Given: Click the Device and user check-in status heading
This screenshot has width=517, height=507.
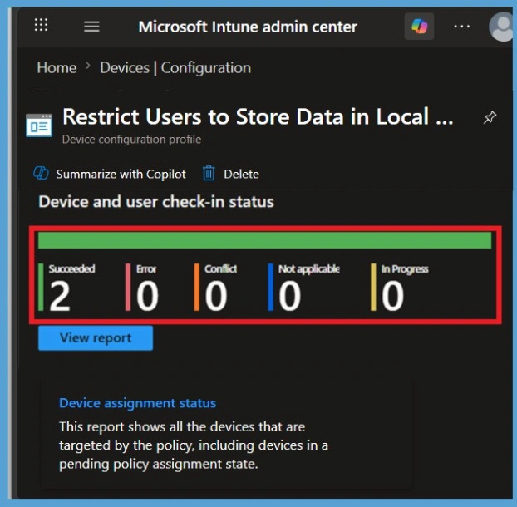Looking at the screenshot, I should pos(156,202).
